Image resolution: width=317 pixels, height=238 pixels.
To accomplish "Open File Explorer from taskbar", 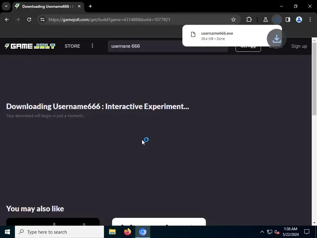I will (x=112, y=232).
